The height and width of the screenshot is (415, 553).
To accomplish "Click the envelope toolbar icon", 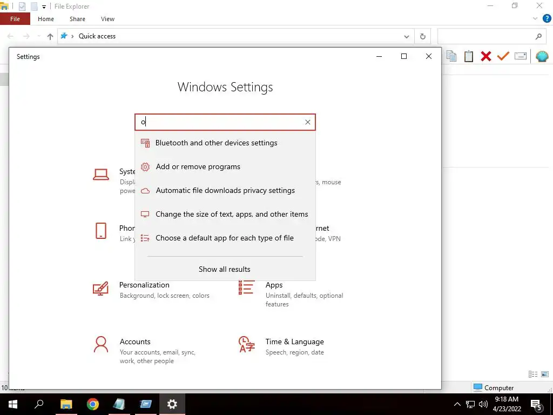I will tap(521, 56).
